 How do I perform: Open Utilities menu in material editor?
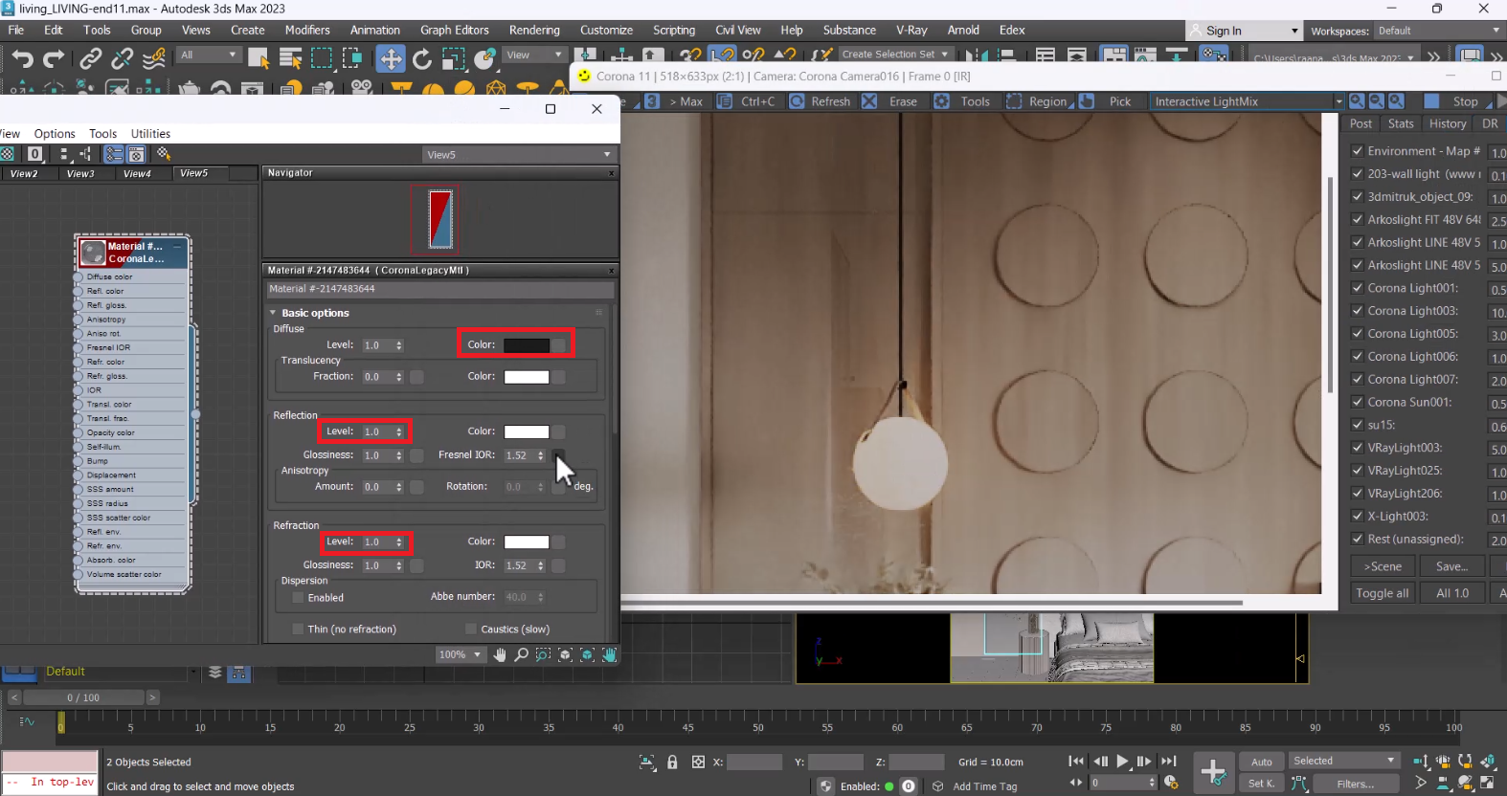[x=150, y=134]
